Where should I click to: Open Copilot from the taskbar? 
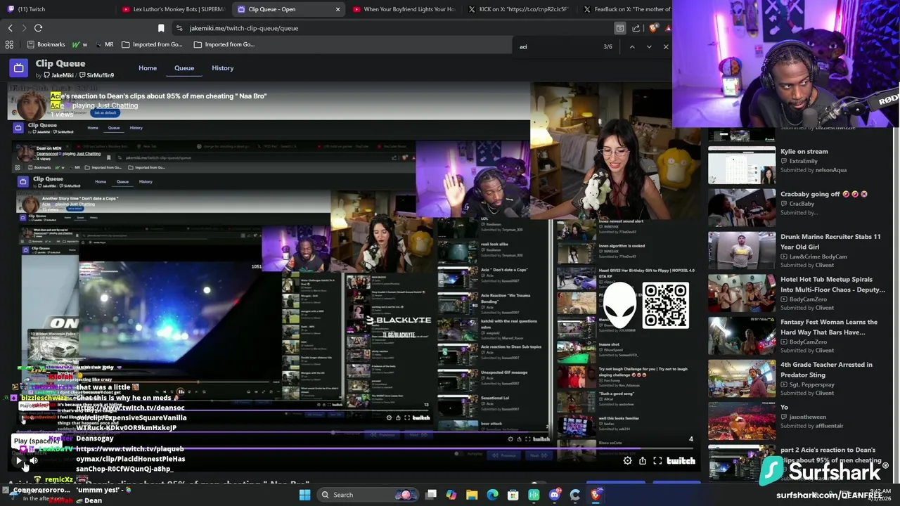tap(451, 495)
